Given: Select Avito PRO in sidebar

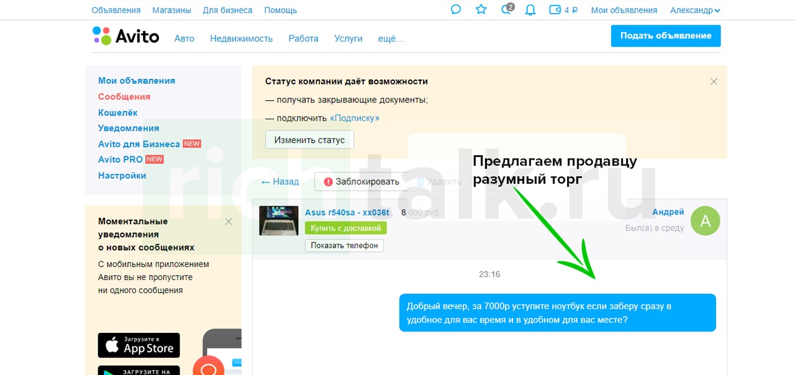Looking at the screenshot, I should [120, 160].
